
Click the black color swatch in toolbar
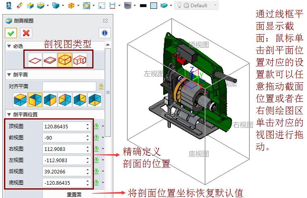pyautogui.click(x=143, y=6)
